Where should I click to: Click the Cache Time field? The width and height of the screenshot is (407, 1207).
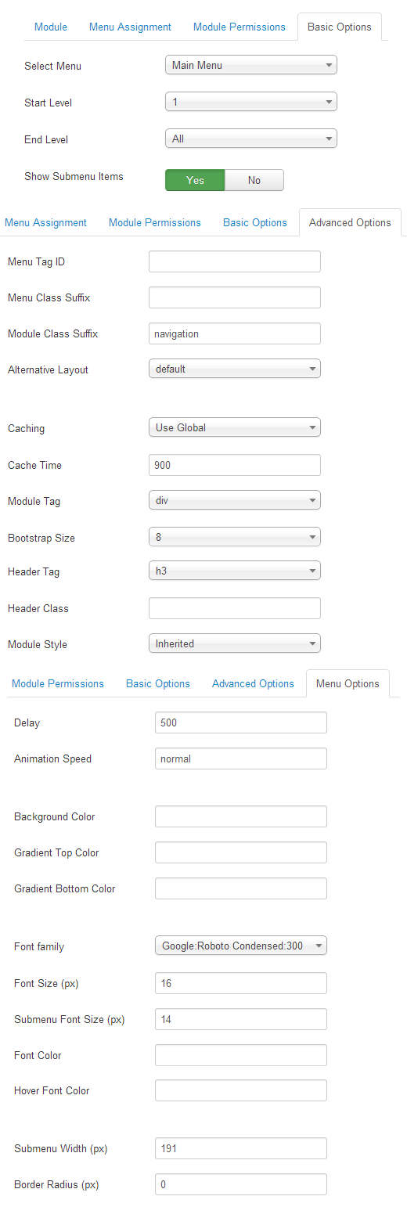(x=235, y=465)
